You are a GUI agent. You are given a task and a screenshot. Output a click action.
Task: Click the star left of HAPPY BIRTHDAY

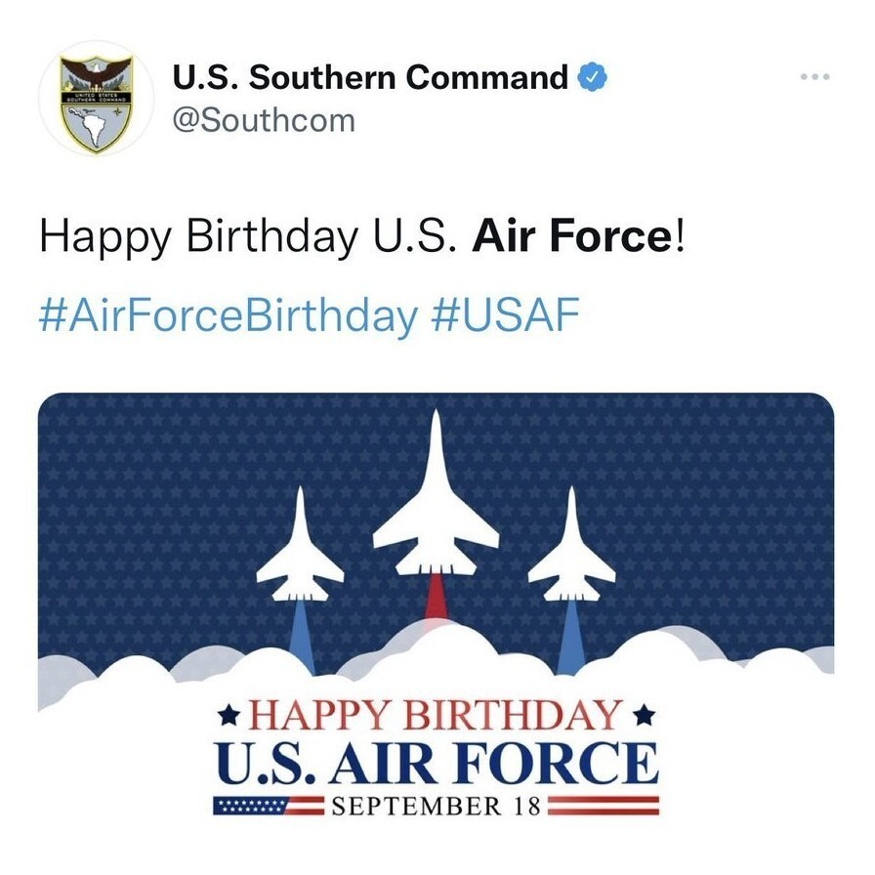click(228, 715)
